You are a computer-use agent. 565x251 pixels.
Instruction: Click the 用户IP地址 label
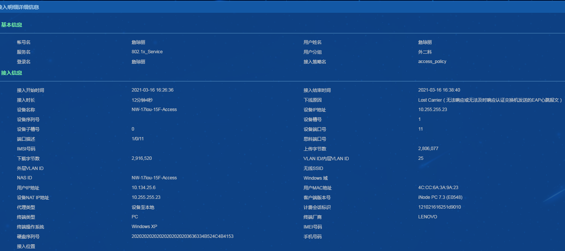(x=28, y=188)
